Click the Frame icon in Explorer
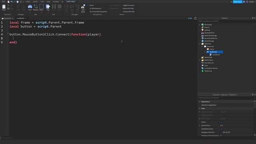 (208, 49)
